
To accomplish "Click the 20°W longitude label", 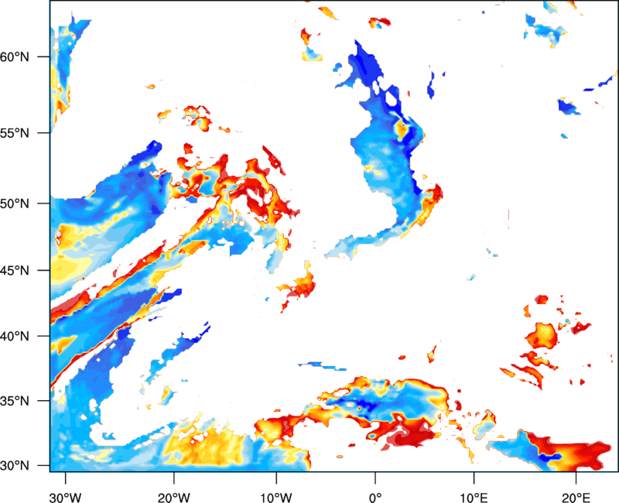I will point(173,498).
